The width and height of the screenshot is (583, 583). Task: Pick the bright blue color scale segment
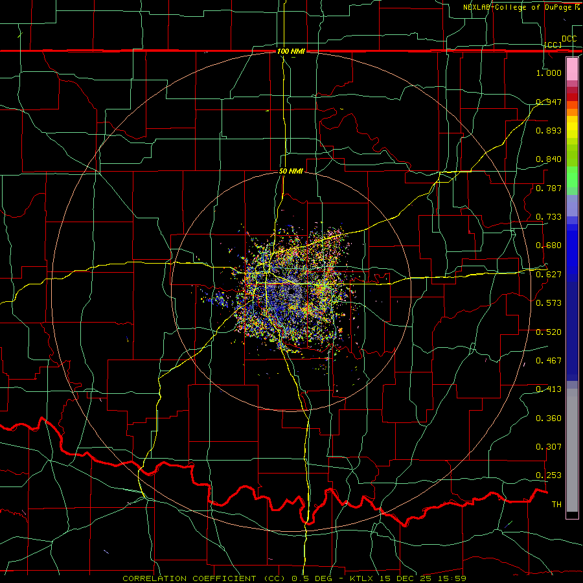[572, 253]
